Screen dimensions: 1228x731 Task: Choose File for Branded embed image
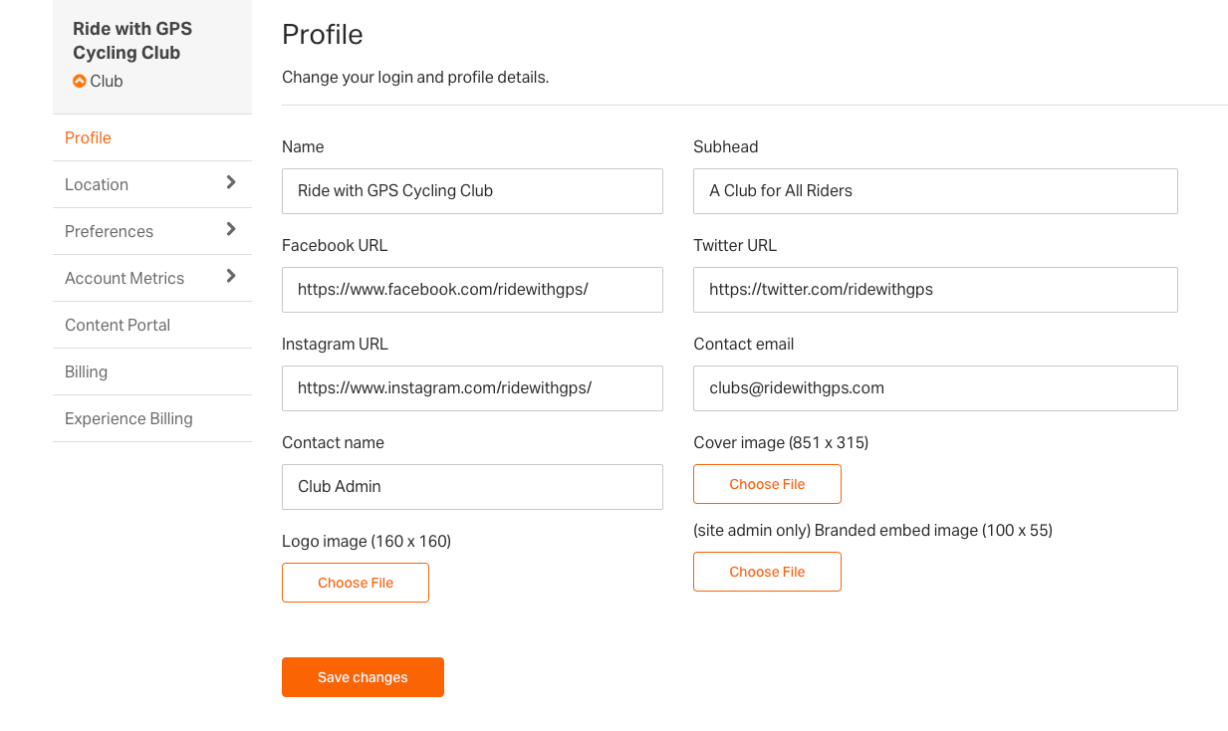(x=767, y=572)
